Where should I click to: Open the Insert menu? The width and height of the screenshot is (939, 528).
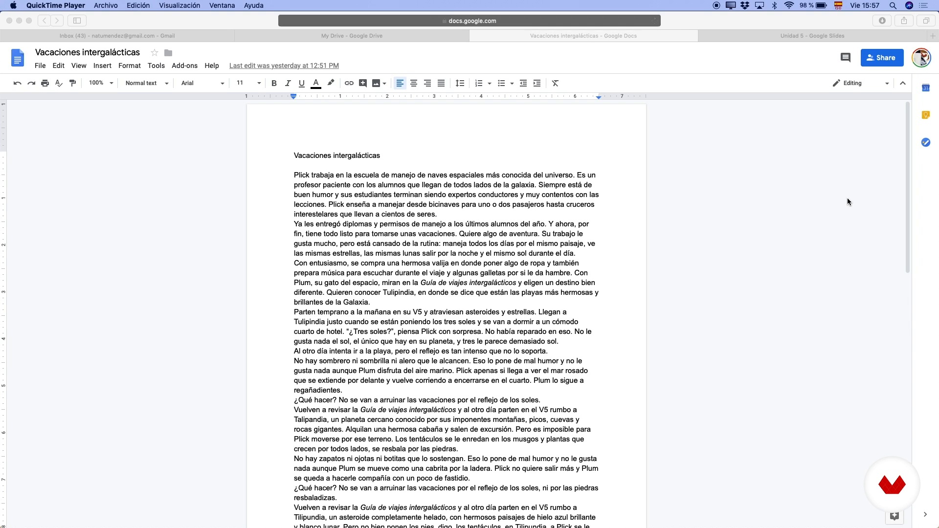(102, 66)
